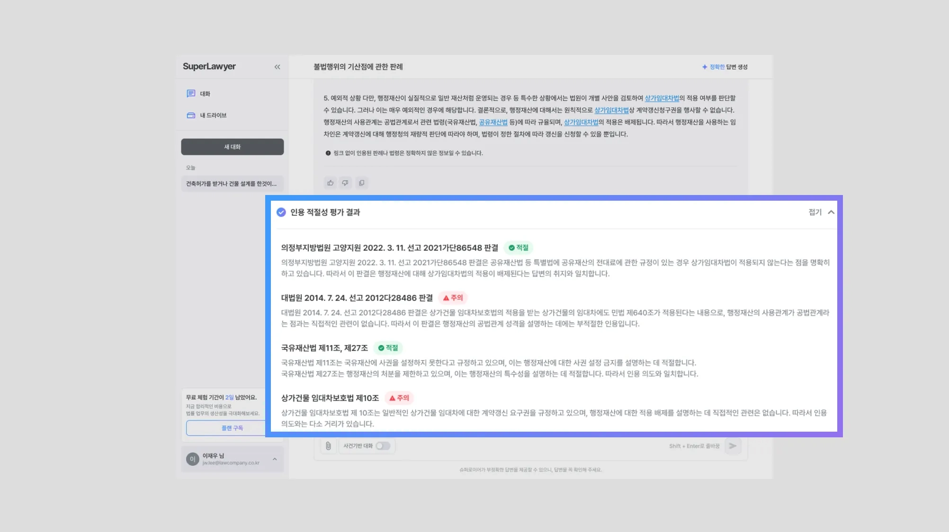Click the user avatar circle
This screenshot has width=949, height=532.
(x=192, y=459)
